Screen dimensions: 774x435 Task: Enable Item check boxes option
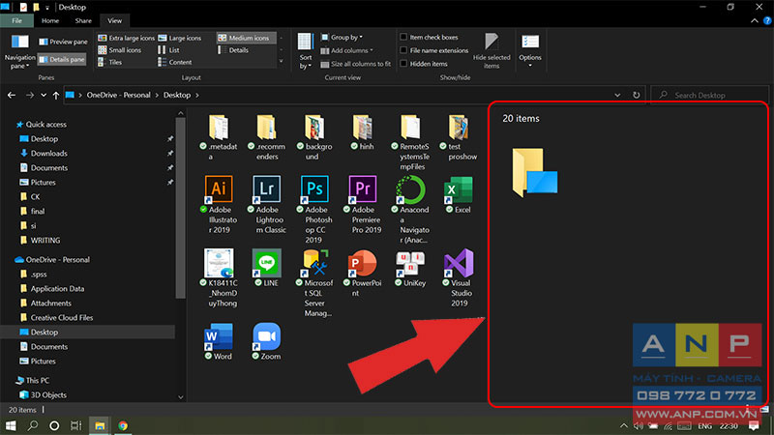pyautogui.click(x=403, y=37)
